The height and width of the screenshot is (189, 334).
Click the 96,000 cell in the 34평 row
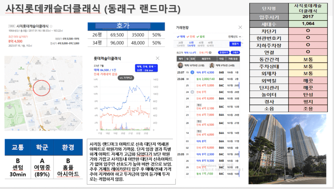coord(117,43)
